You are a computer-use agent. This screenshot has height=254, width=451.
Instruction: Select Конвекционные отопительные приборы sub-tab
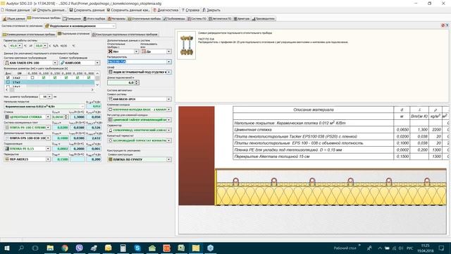pos(29,35)
